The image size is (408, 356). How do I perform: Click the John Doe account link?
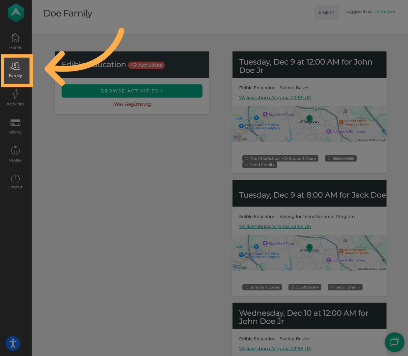[384, 12]
